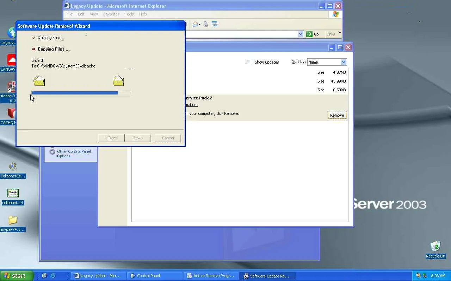Switch to Control Panel taskbar button

point(155,276)
